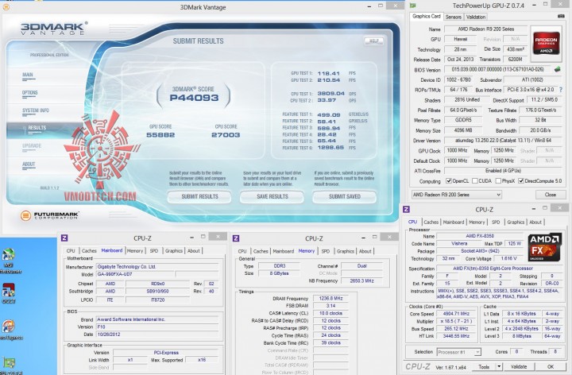Click the Driver Version field in GPU-Z

[503, 141]
